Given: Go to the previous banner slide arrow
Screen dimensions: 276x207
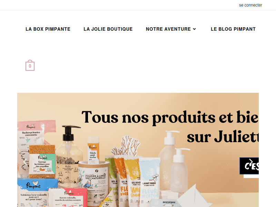Looking at the screenshot, I should coord(25,162).
